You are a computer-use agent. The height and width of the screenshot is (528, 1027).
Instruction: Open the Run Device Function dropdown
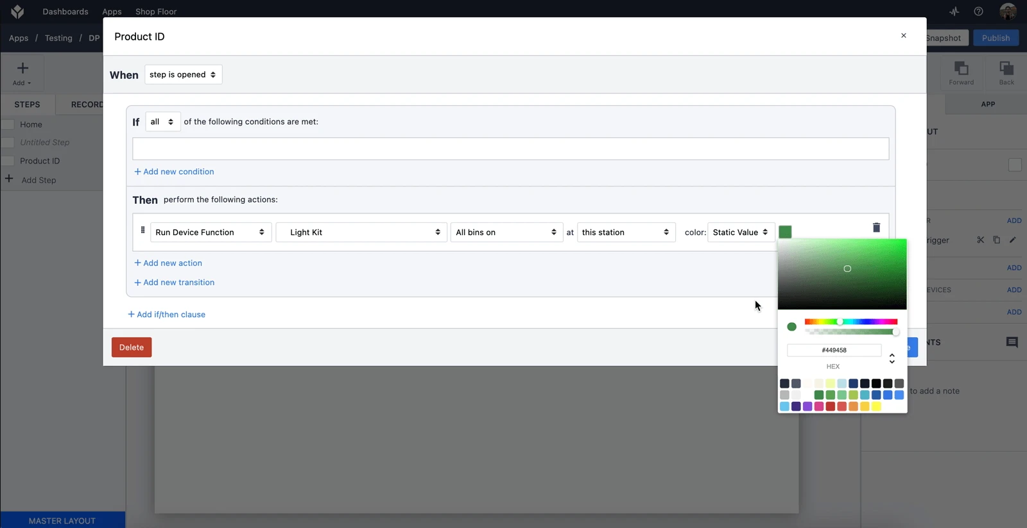(x=211, y=232)
